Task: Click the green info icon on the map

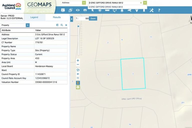Action: click(x=78, y=87)
